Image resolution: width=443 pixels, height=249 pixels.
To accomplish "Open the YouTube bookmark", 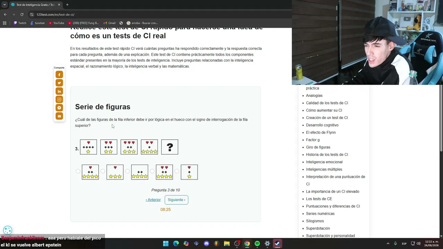I will click(x=56, y=23).
